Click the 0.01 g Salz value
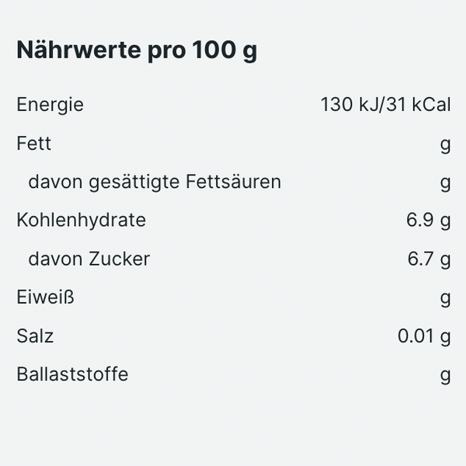Viewport: 466px width, 466px height. coord(424,336)
